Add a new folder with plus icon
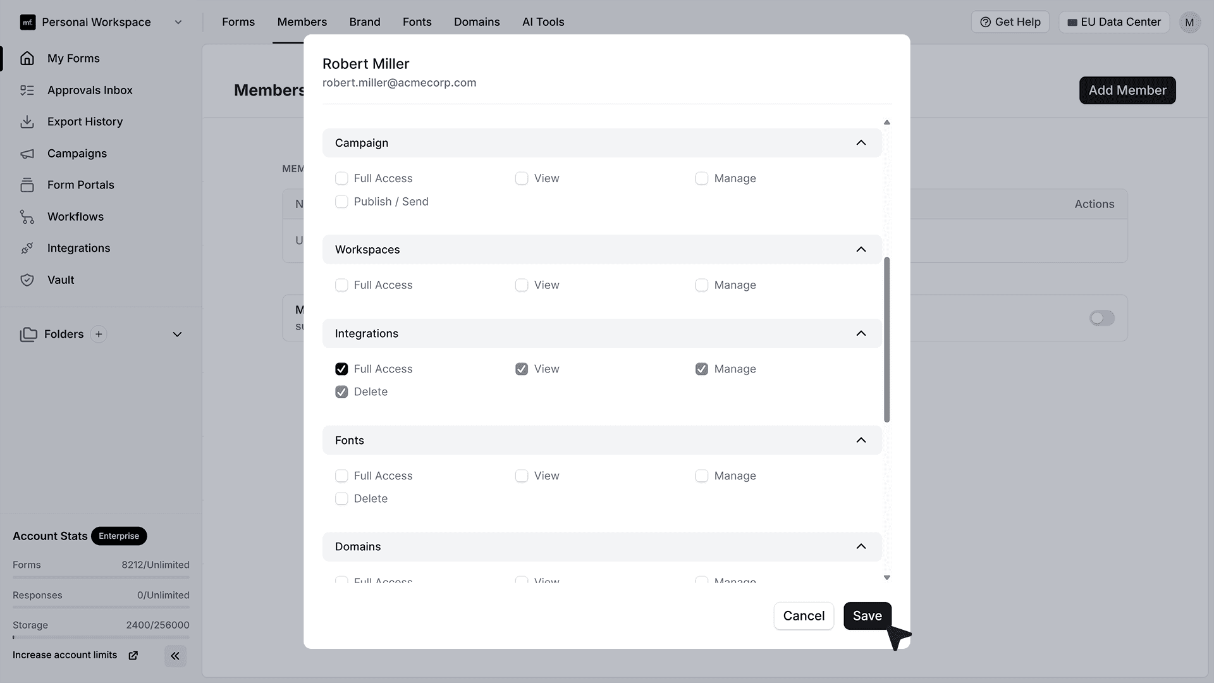1214x683 pixels. tap(99, 334)
